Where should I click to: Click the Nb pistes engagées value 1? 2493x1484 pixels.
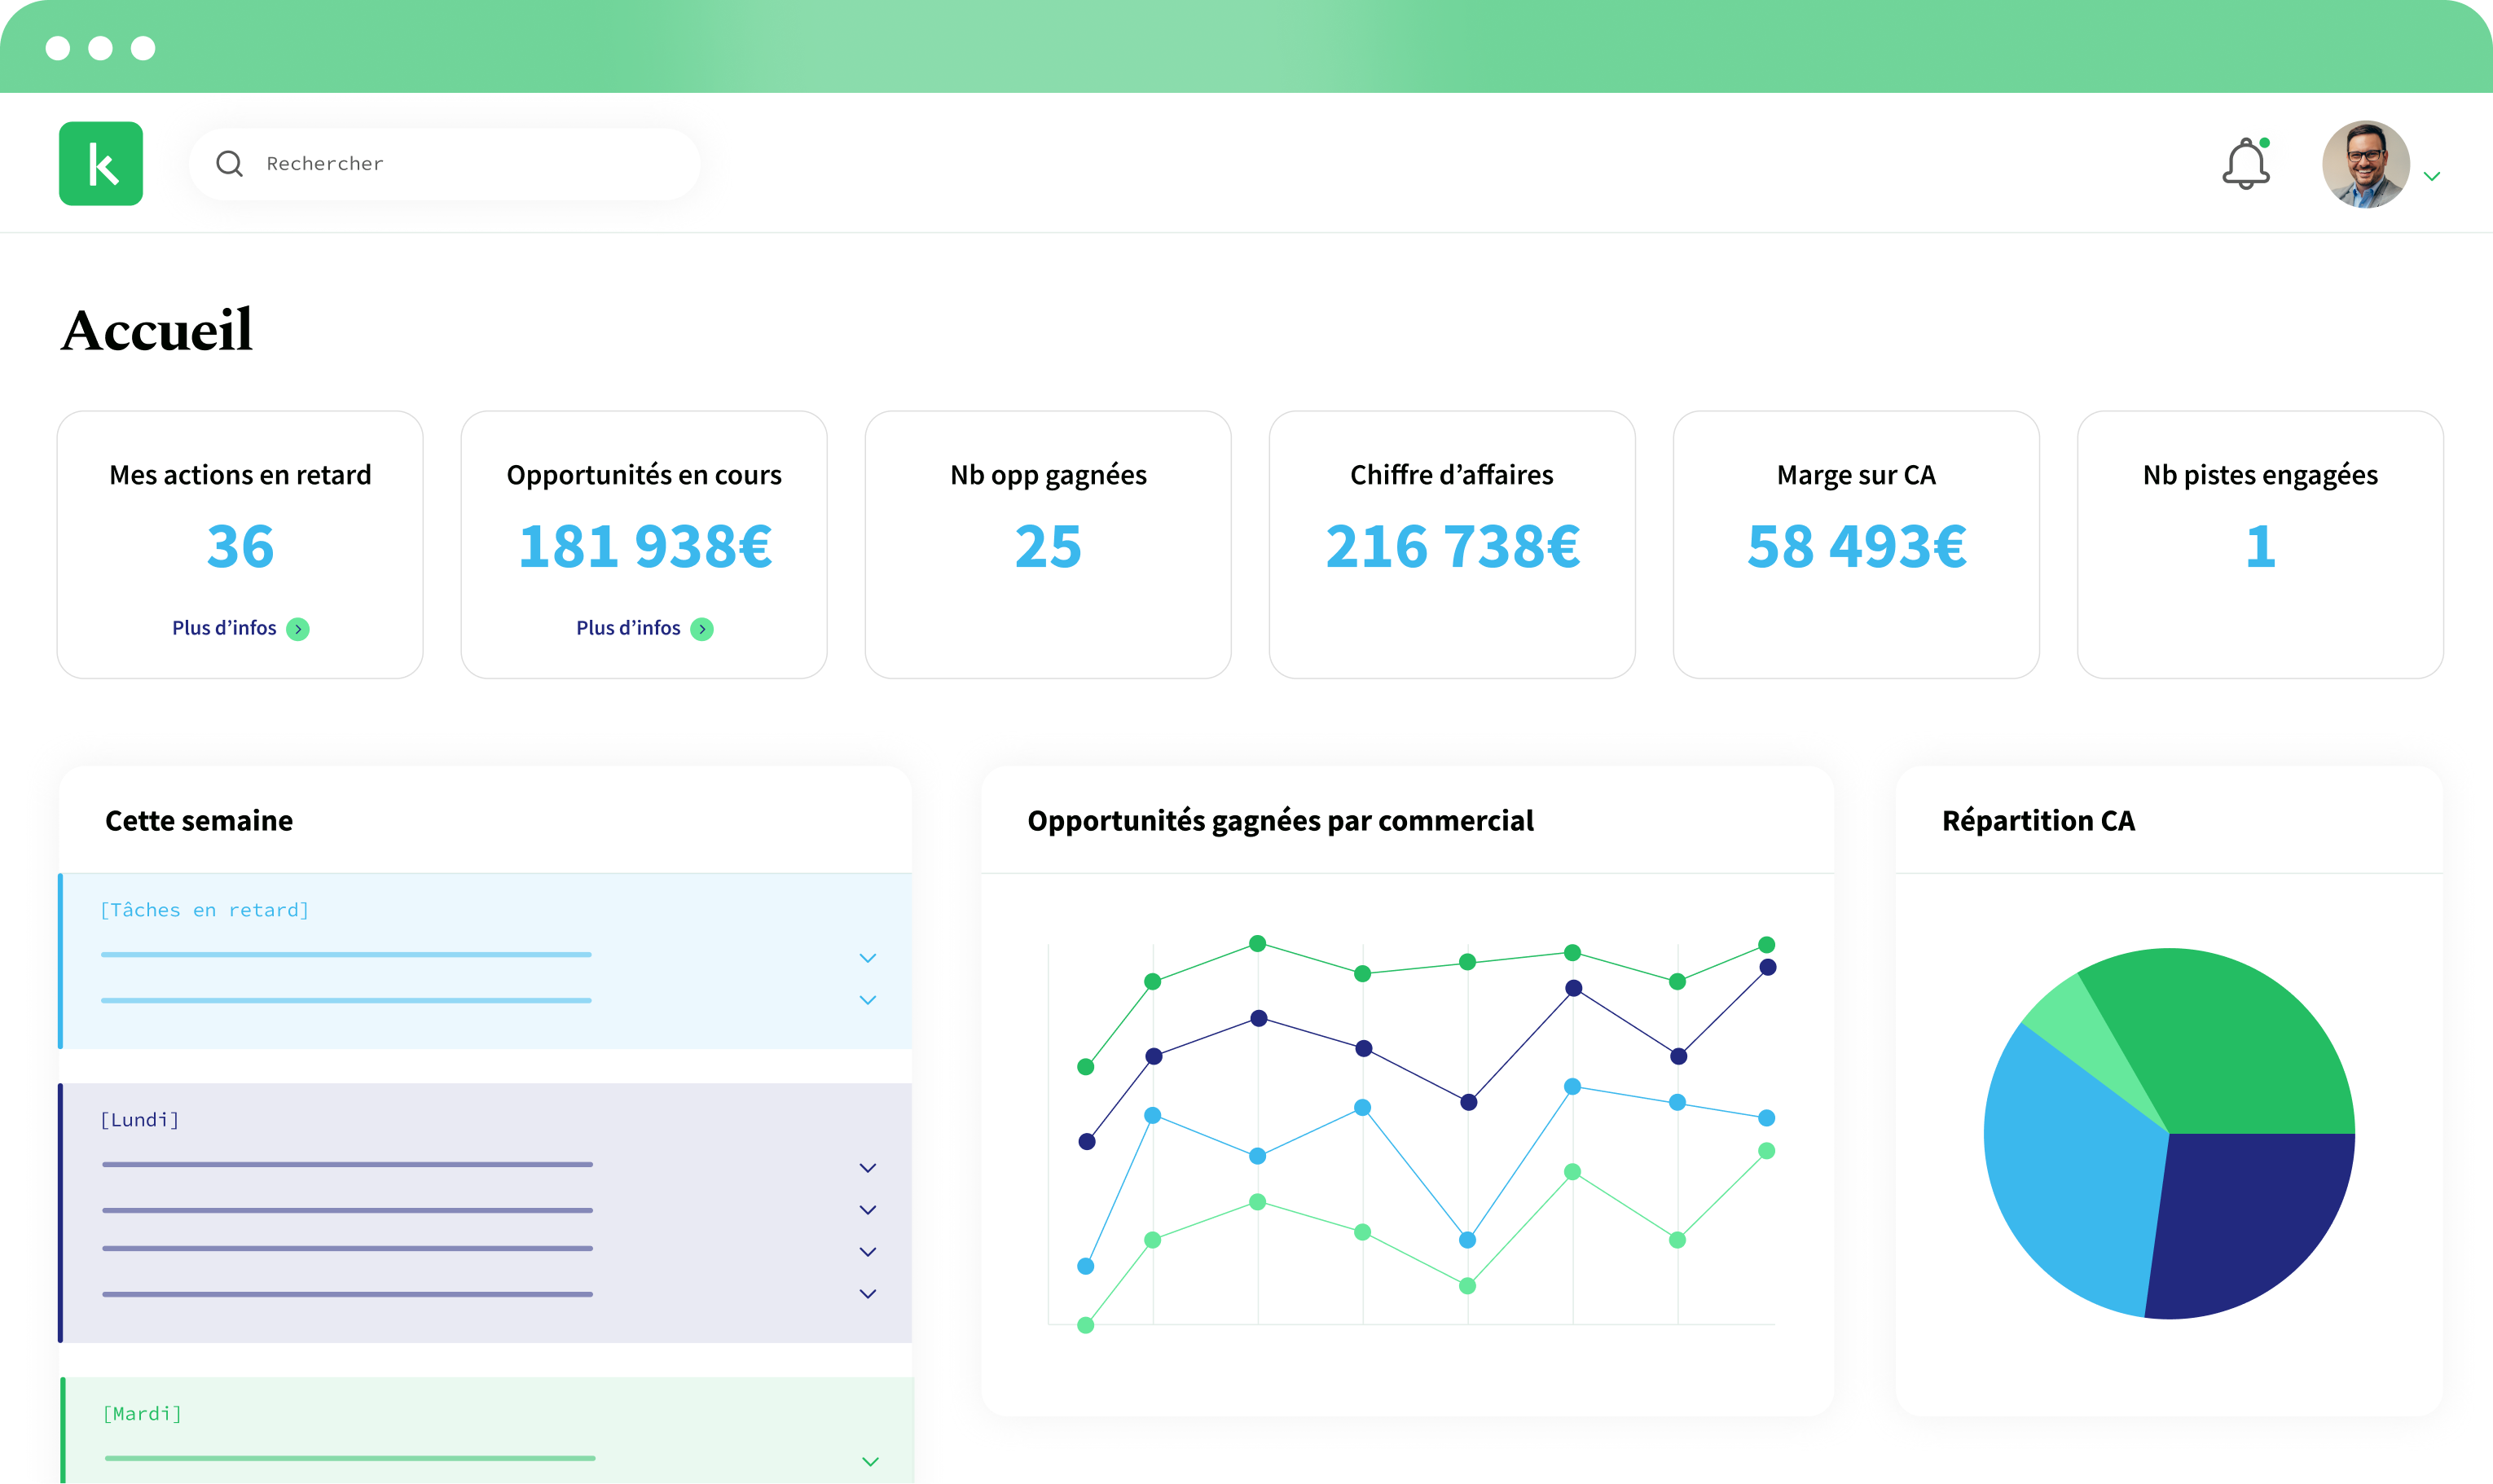2260,547
